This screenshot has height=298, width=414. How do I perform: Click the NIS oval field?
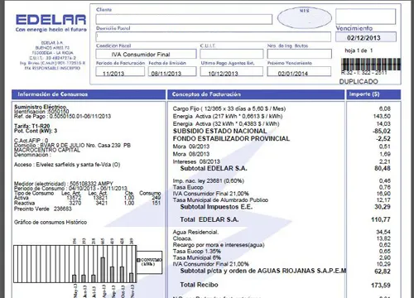pos(305,18)
